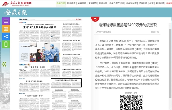The image size is (172, 110).
Task: Select the 安徽日报 tab in top navigation
Action: (x=60, y=3)
